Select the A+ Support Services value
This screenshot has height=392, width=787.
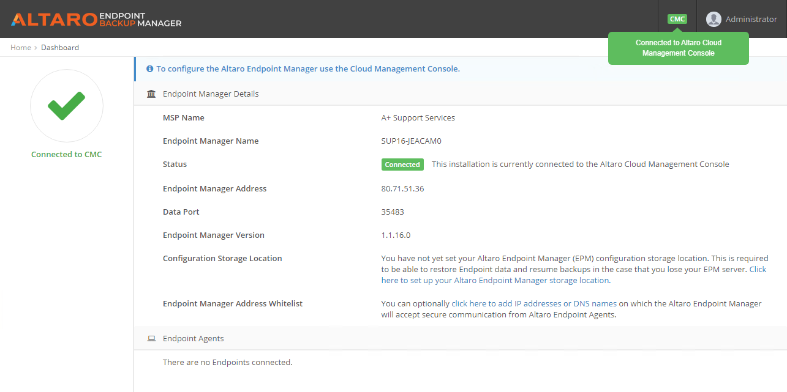pyautogui.click(x=418, y=117)
